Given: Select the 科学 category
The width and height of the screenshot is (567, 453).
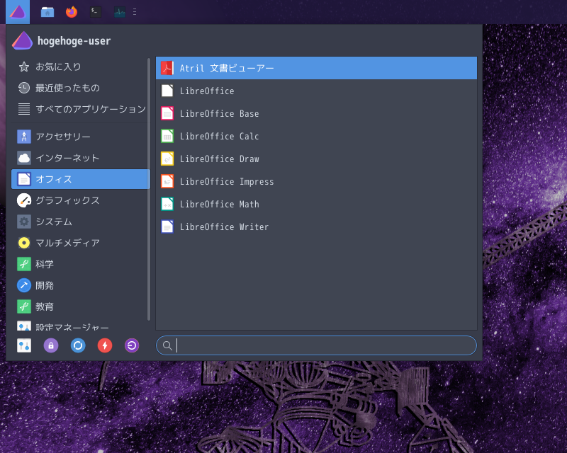Looking at the screenshot, I should pos(79,264).
